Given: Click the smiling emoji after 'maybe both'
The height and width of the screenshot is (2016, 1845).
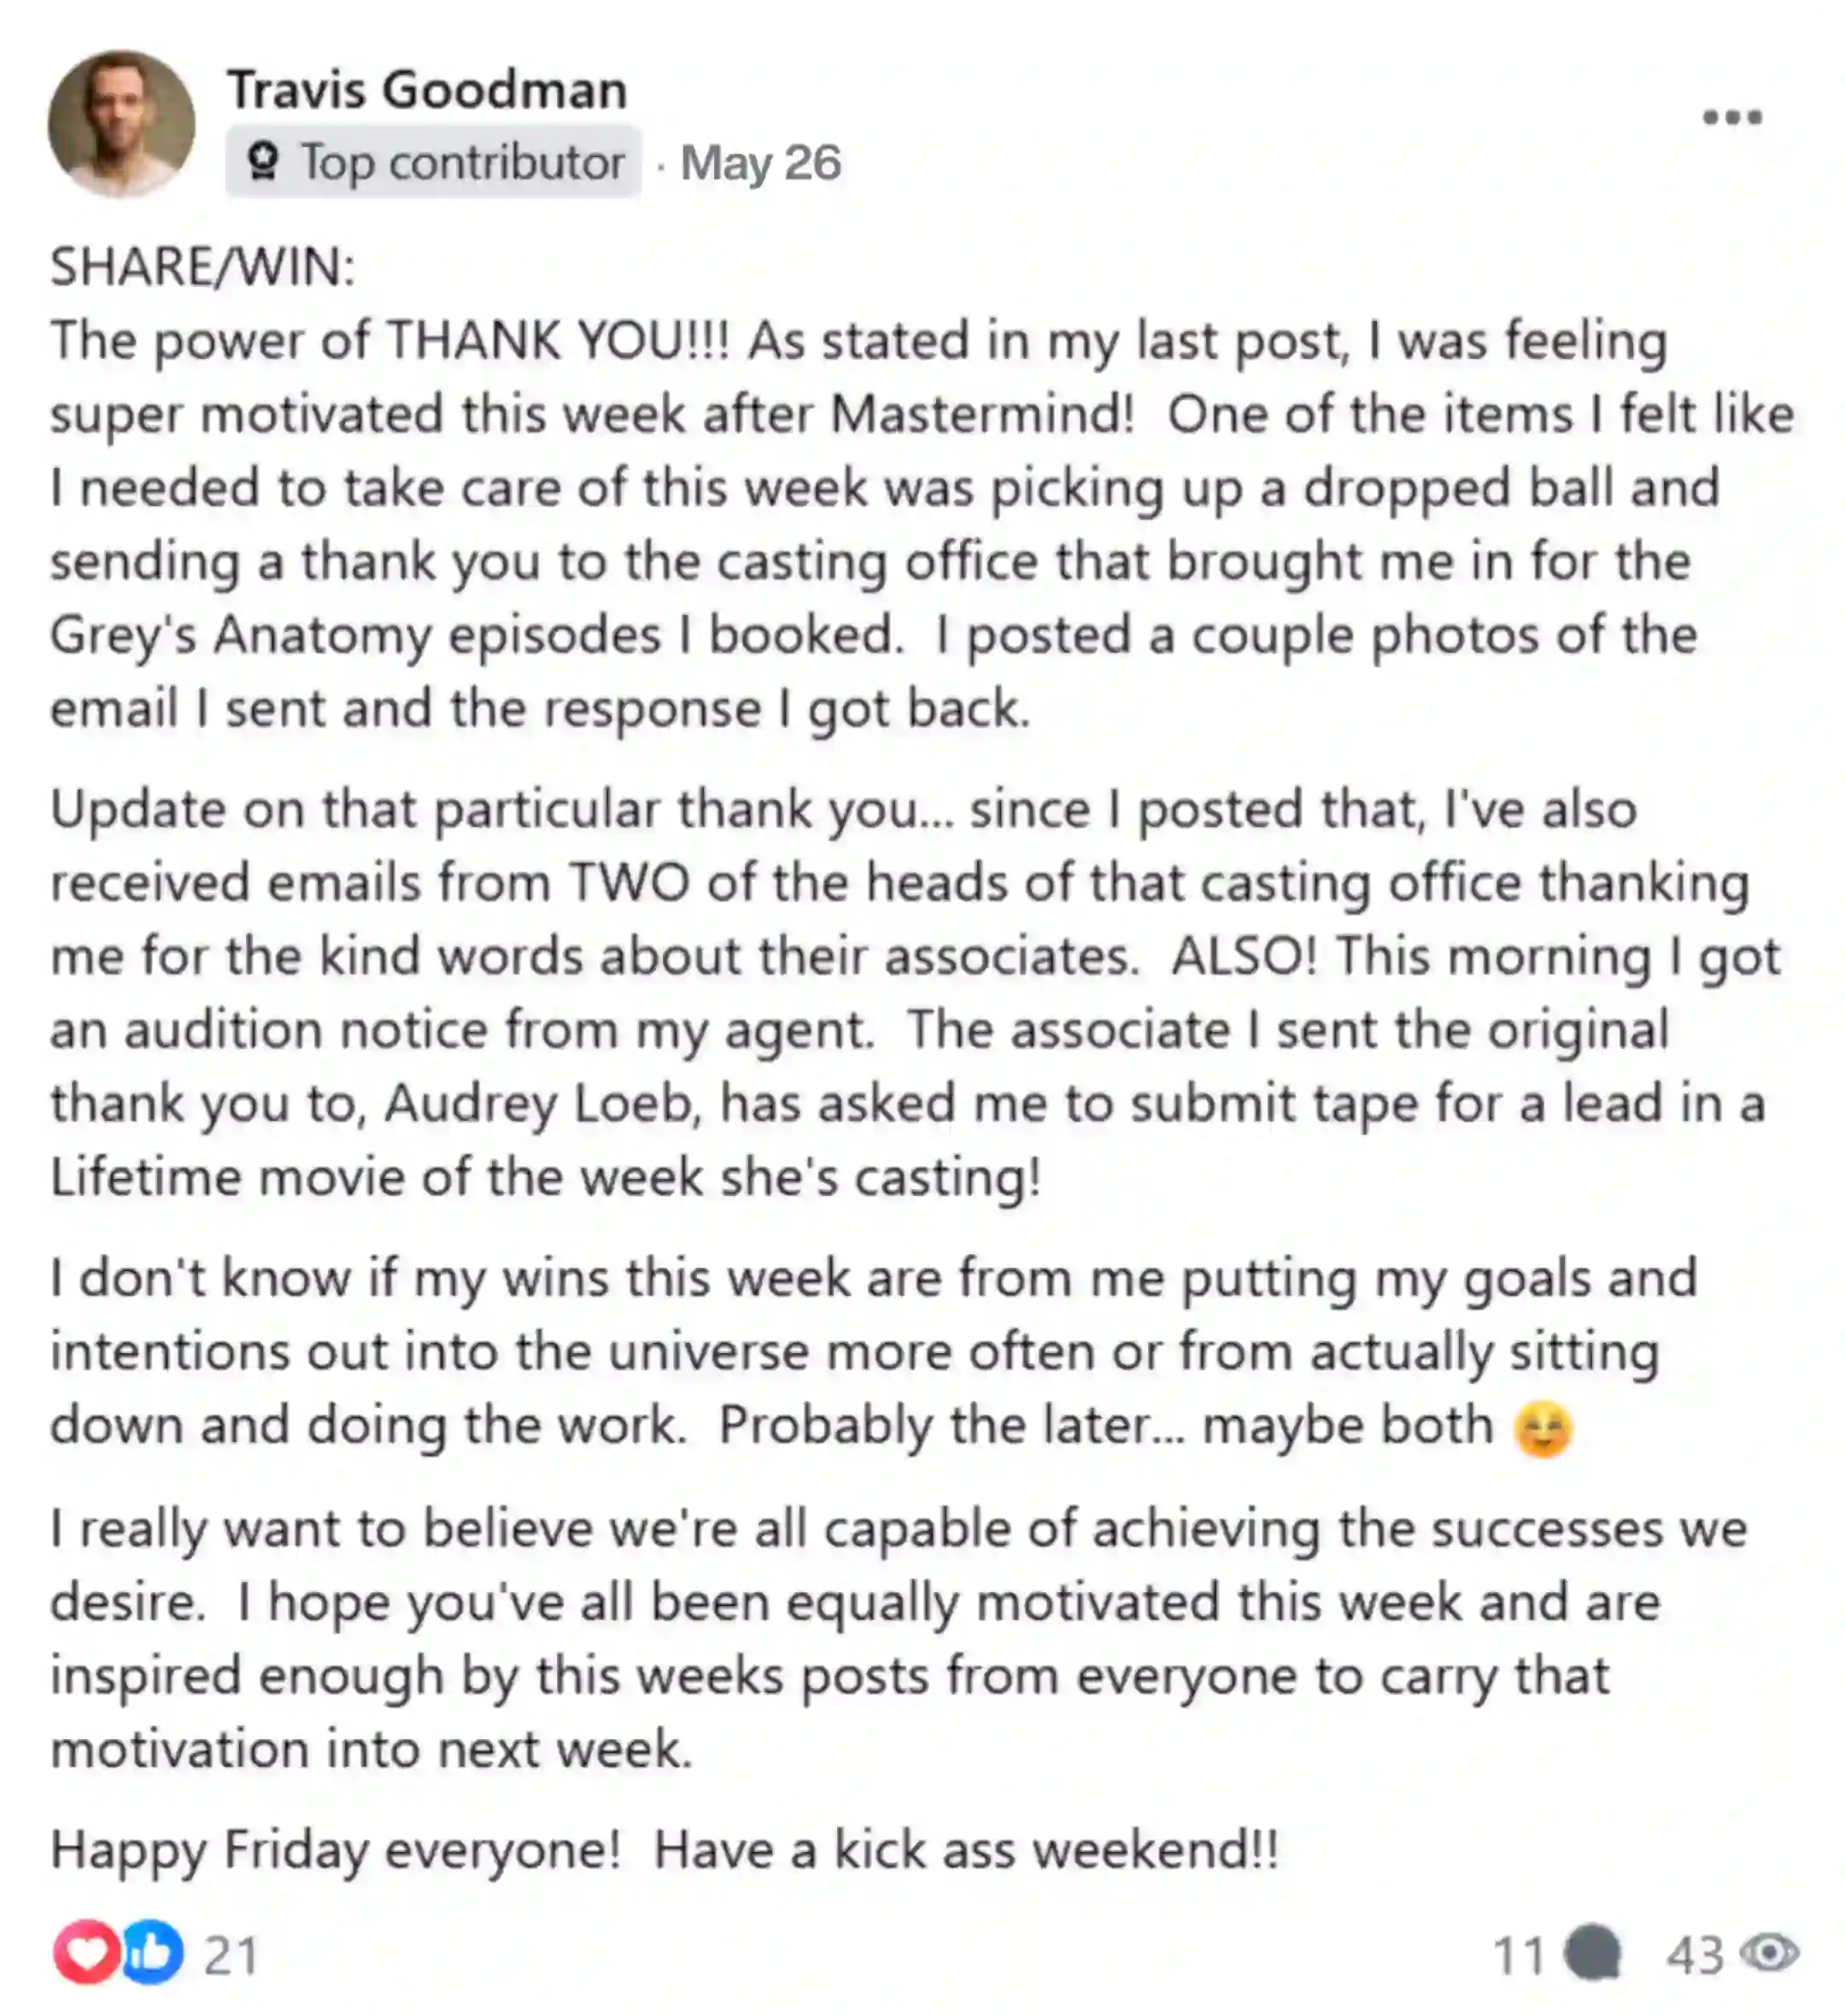Looking at the screenshot, I should pyautogui.click(x=1544, y=1430).
